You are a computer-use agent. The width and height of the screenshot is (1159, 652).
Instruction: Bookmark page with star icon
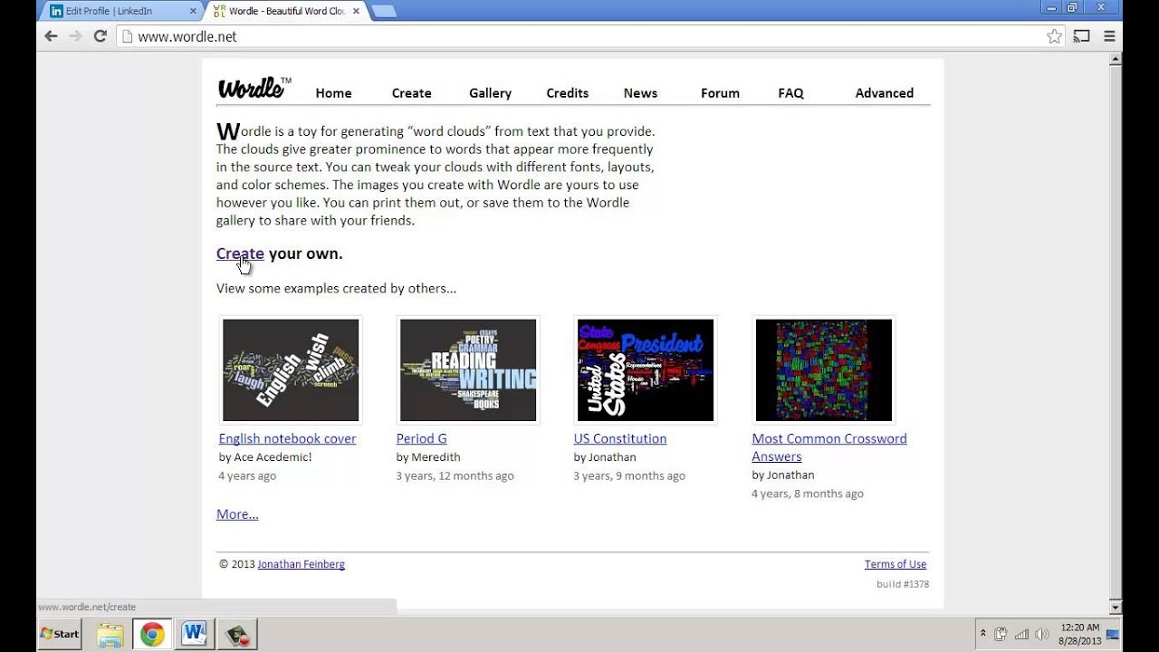click(x=1054, y=36)
